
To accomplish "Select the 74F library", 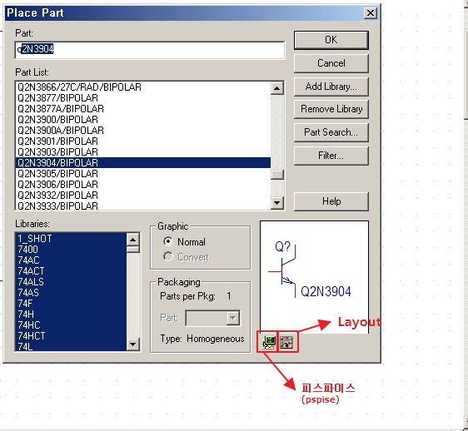I will point(71,304).
